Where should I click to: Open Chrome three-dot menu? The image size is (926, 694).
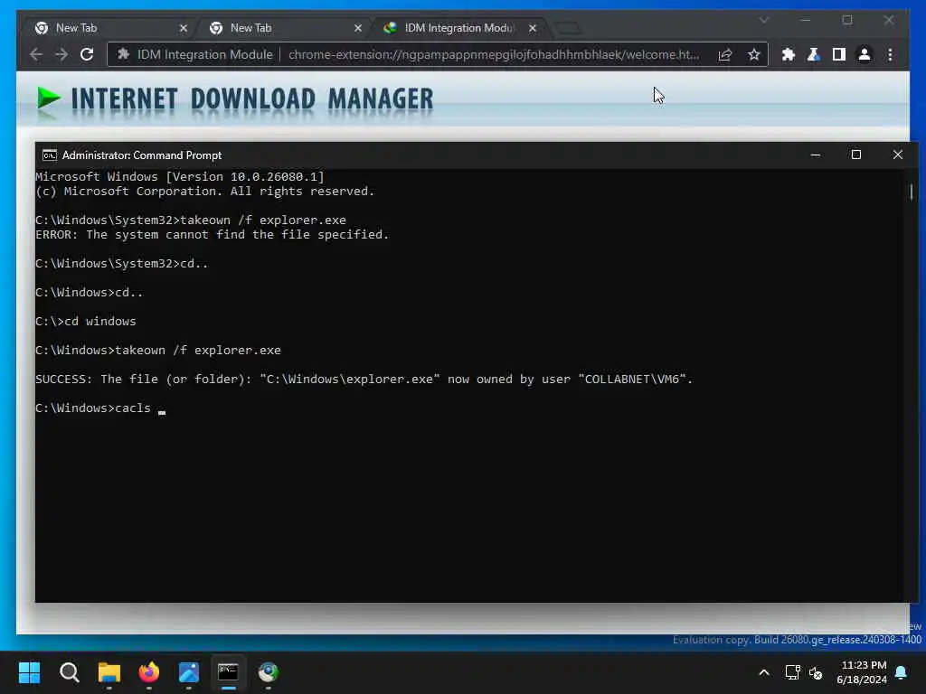click(x=890, y=55)
